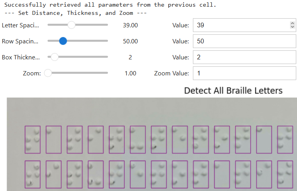Increment Letter Spacing with the up arrow
The image size is (297, 191).
tap(292, 23)
